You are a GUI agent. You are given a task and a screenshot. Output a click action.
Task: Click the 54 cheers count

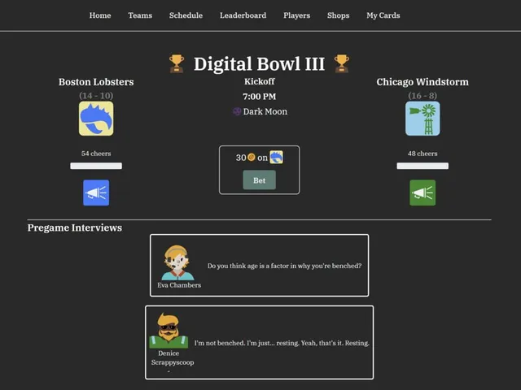click(96, 154)
